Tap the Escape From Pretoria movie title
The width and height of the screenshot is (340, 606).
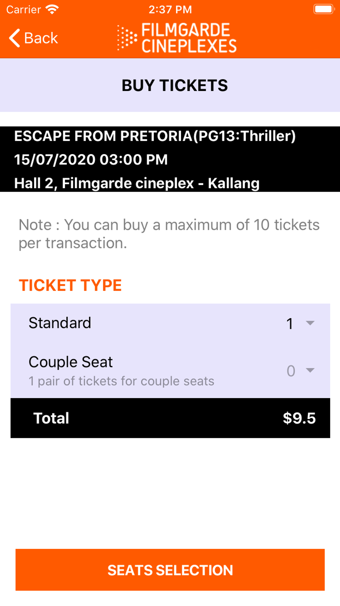click(155, 136)
